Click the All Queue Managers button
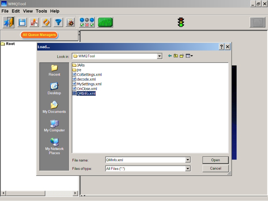The image size is (268, 201). [x=39, y=35]
